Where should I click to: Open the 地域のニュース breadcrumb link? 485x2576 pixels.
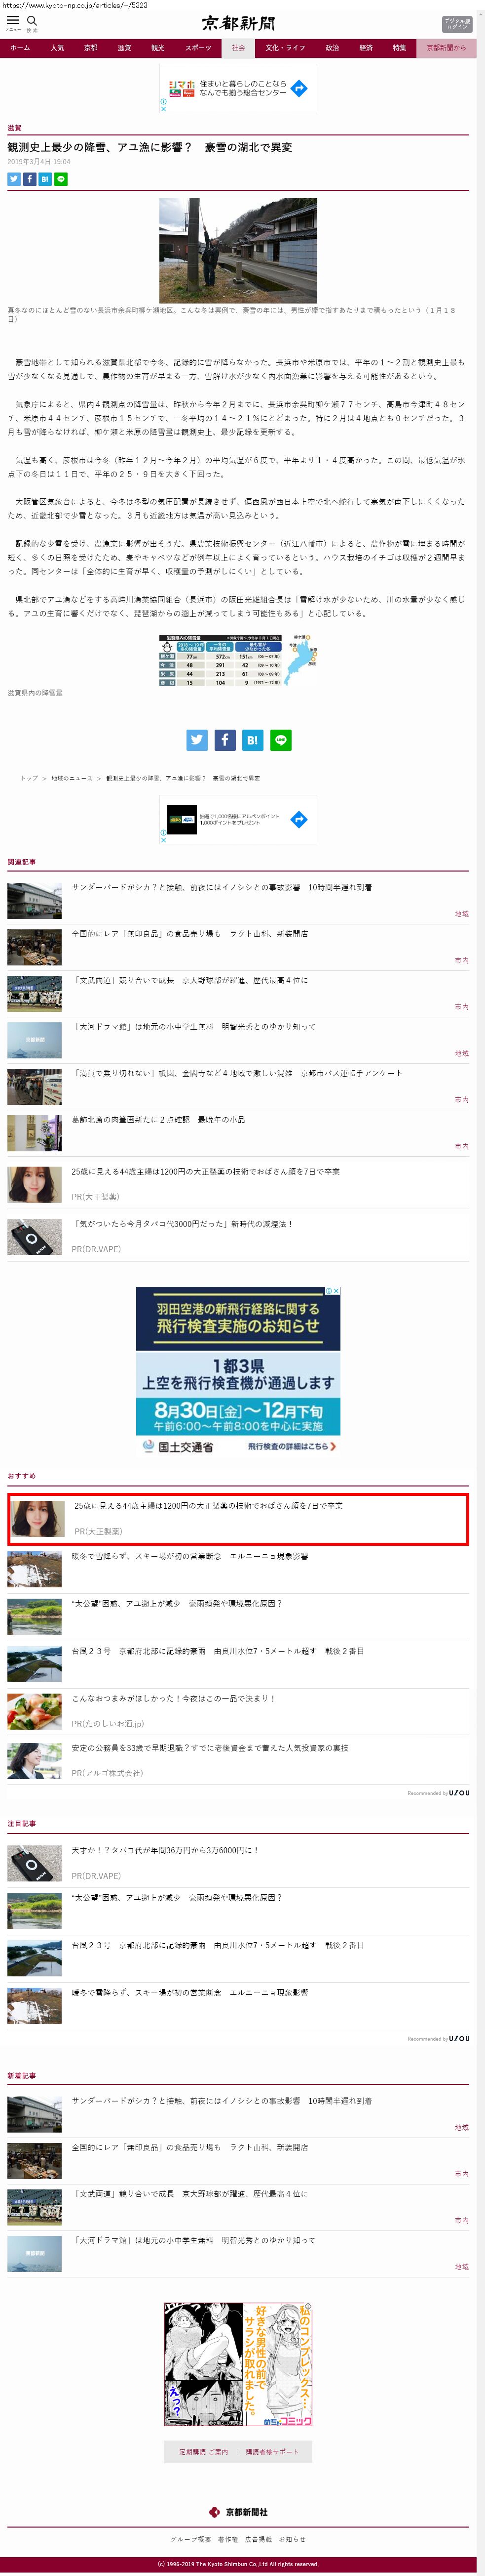coord(72,778)
